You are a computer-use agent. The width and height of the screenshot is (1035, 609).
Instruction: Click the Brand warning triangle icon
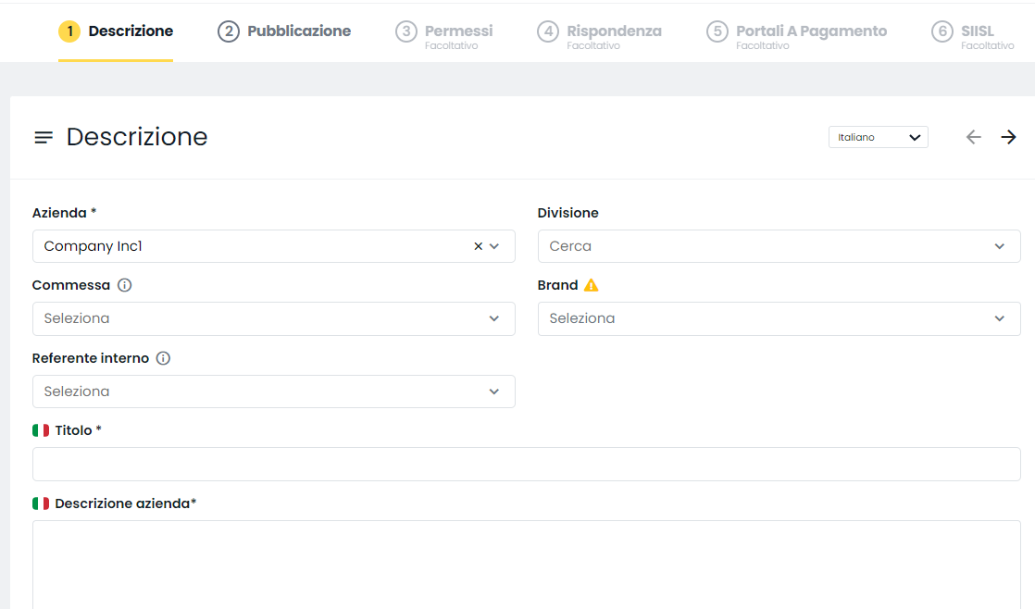pos(592,285)
